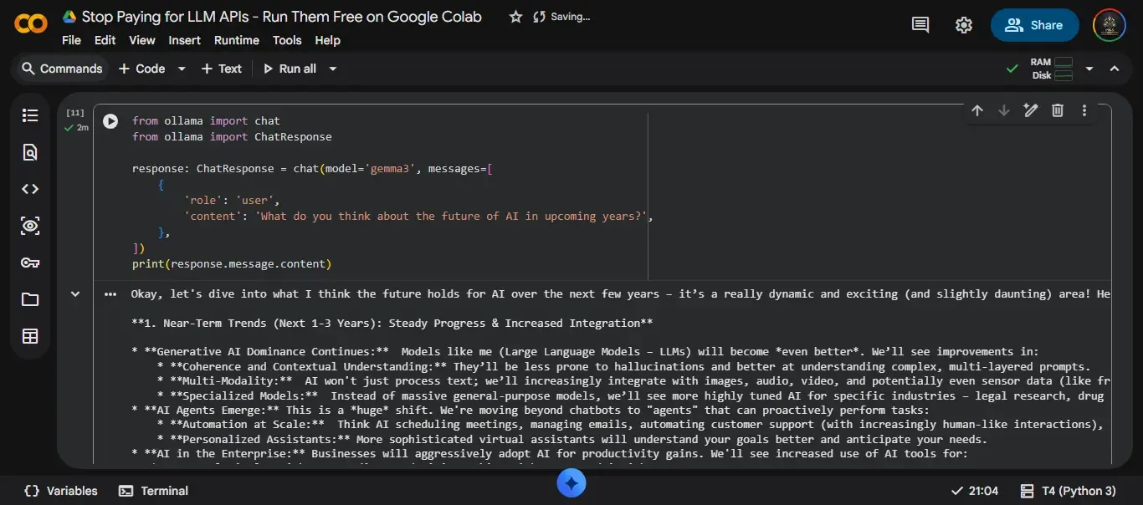The height and width of the screenshot is (505, 1143).
Task: Expand the Run all dropdown arrow
Action: click(332, 69)
